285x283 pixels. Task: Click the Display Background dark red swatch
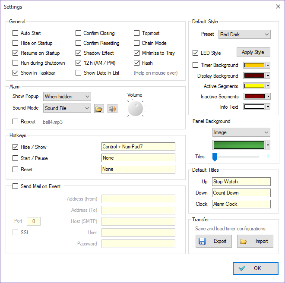tap(254, 75)
